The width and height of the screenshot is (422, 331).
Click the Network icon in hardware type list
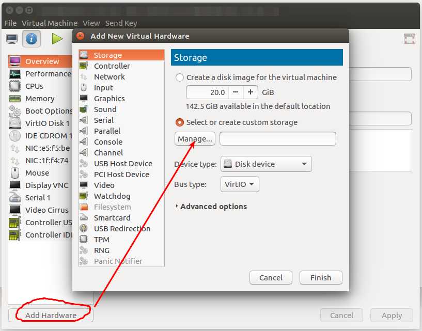84,77
